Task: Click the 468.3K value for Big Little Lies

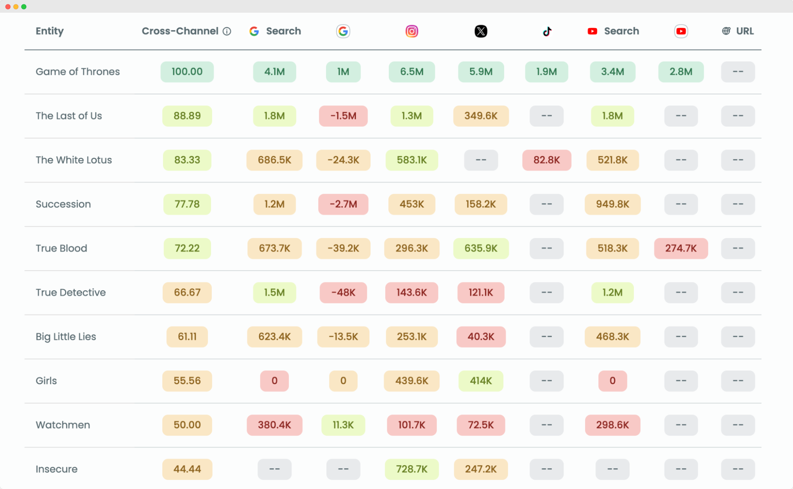Action: tap(613, 337)
